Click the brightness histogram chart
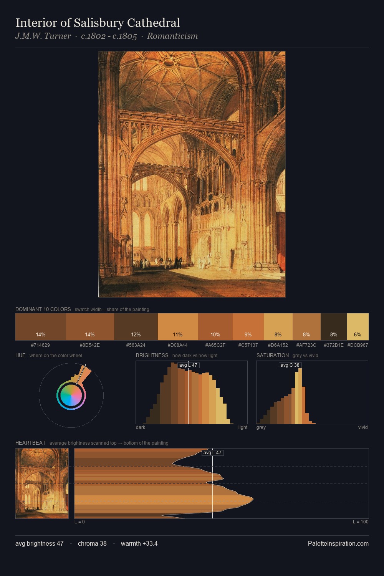The height and width of the screenshot is (576, 384). [192, 392]
